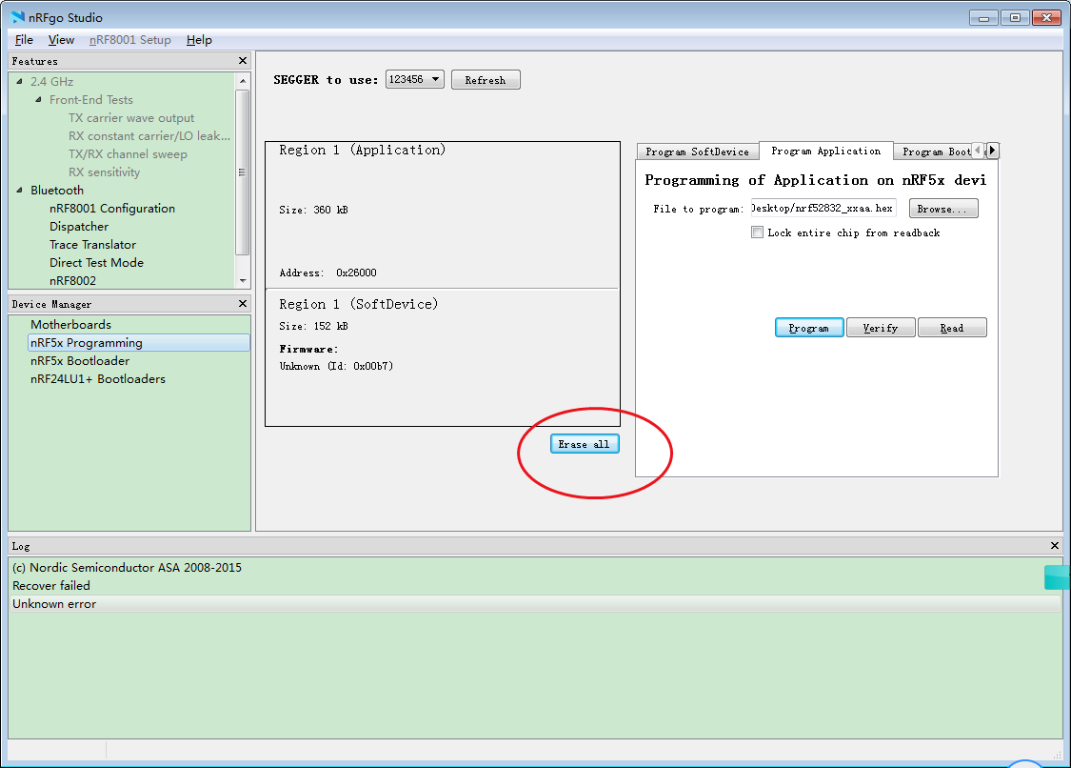This screenshot has width=1071, height=768.
Task: Select nRF8002 in Features tree
Action: tap(72, 280)
